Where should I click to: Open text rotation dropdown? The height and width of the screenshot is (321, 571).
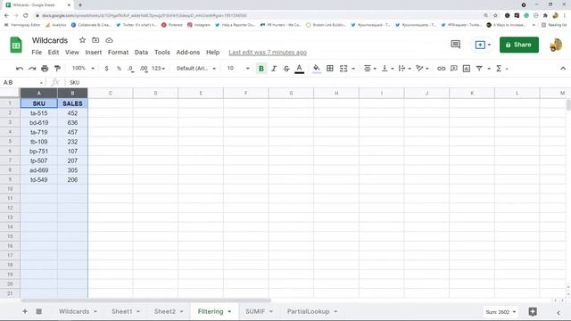pyautogui.click(x=422, y=69)
